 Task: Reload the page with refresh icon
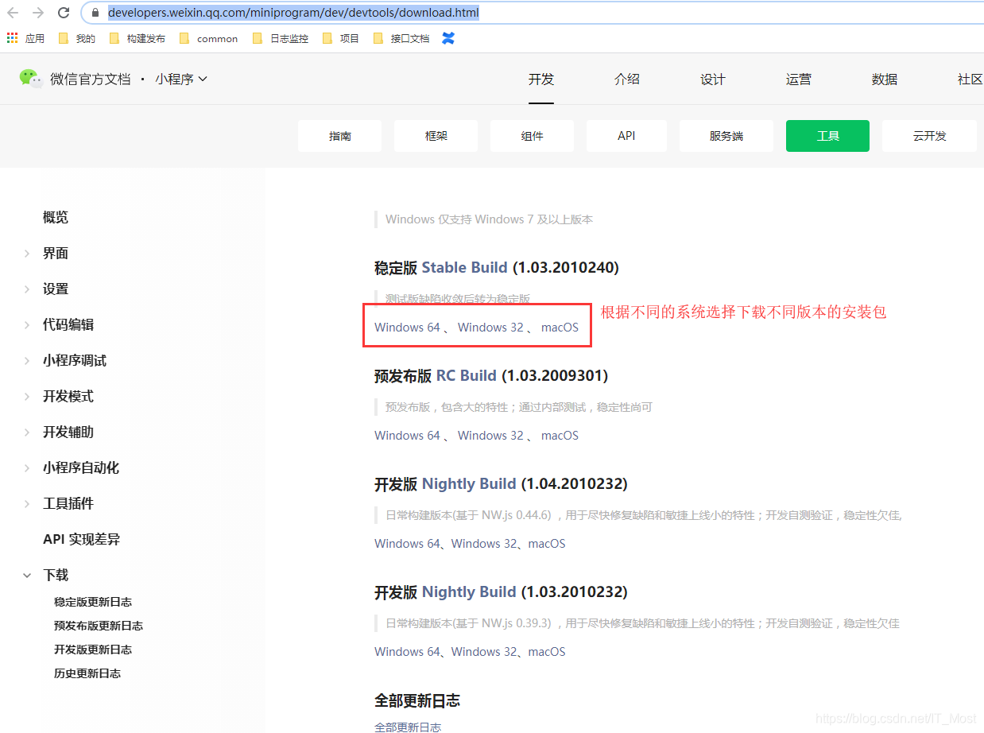[64, 13]
